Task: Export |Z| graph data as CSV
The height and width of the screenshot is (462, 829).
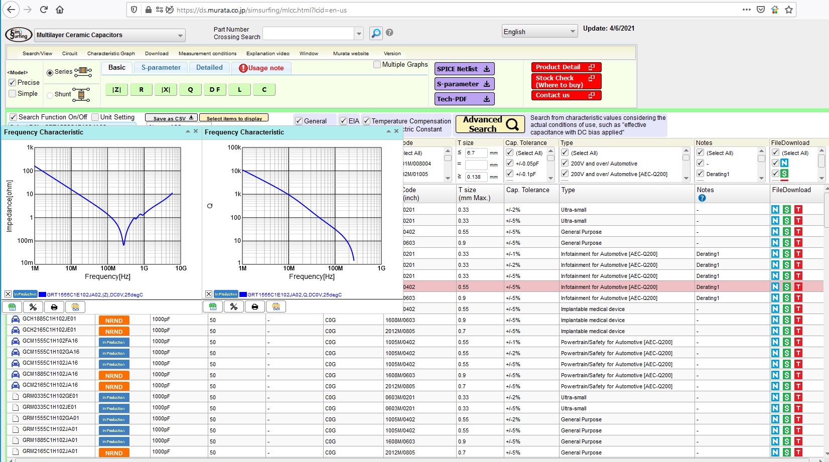Action: tap(12, 306)
